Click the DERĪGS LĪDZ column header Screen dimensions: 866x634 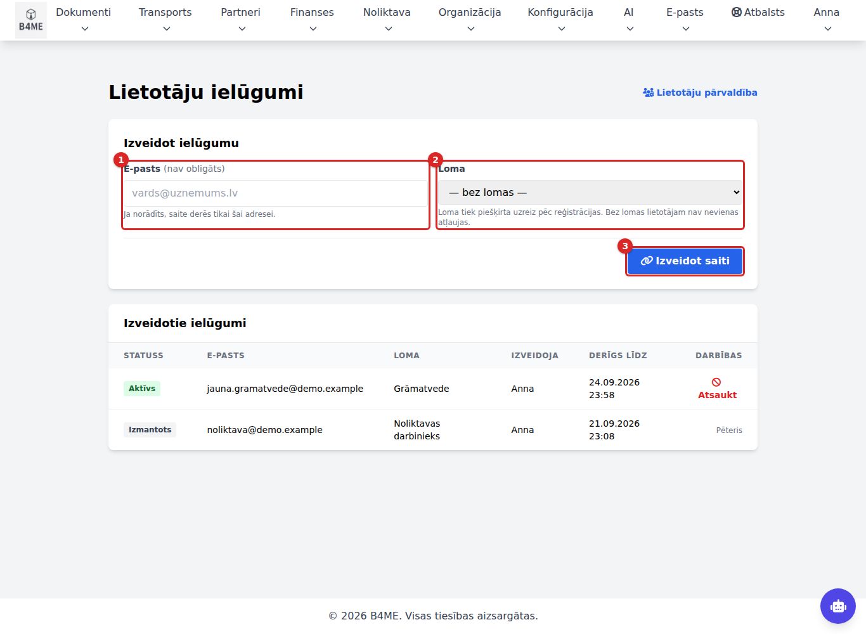click(618, 356)
